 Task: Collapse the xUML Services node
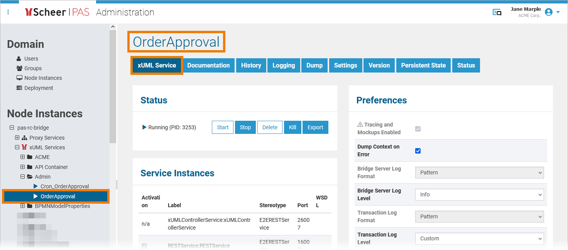(x=17, y=147)
